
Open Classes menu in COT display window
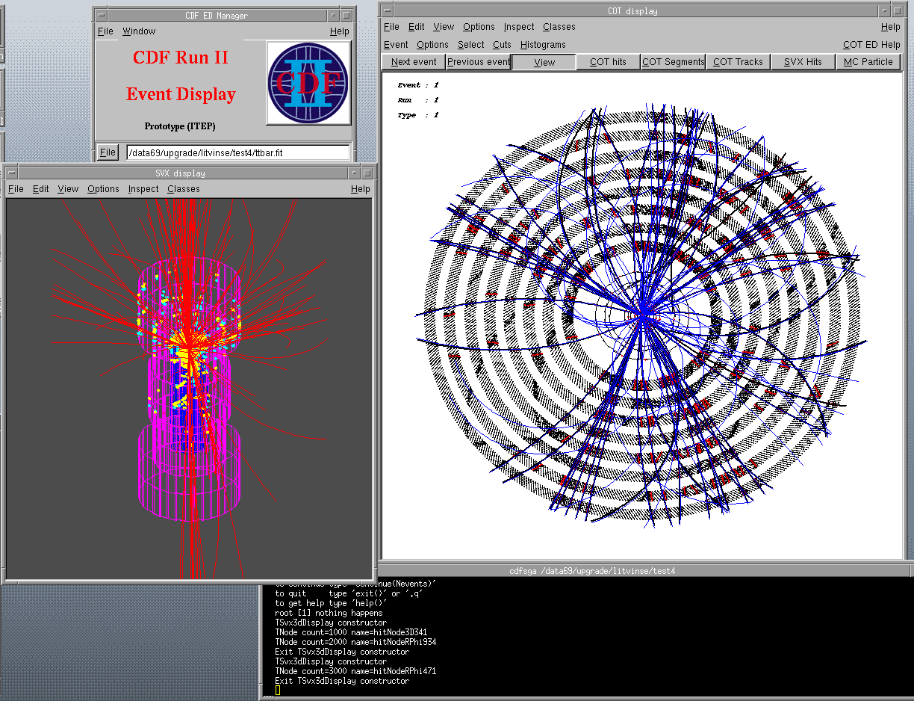point(559,27)
